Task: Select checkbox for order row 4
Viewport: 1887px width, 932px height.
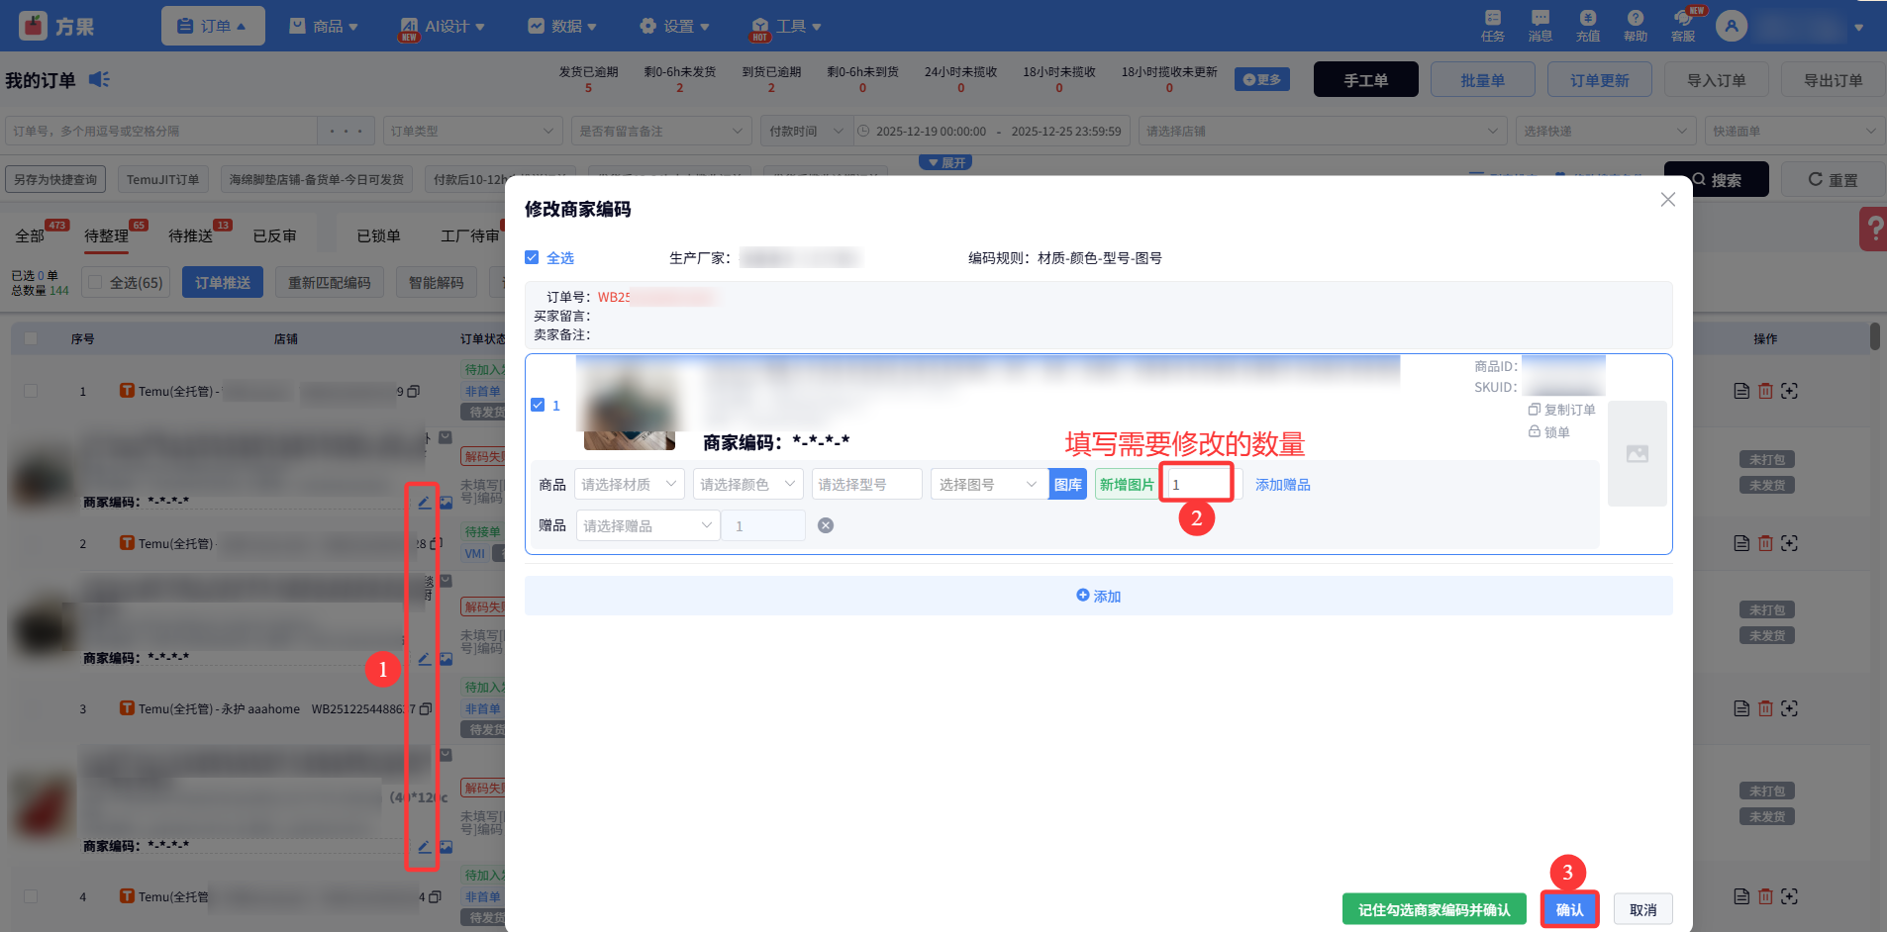Action: coord(31,896)
